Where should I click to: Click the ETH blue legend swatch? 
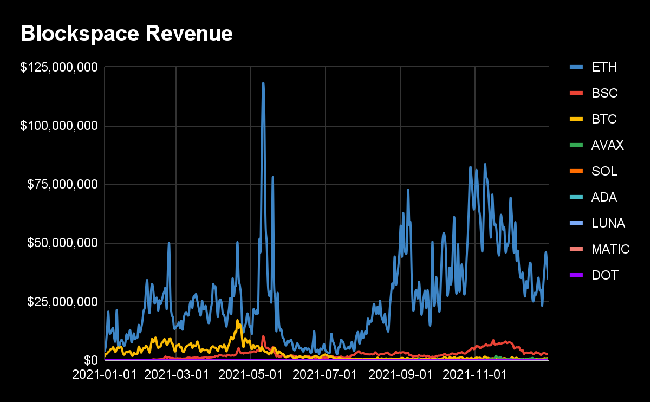(576, 67)
